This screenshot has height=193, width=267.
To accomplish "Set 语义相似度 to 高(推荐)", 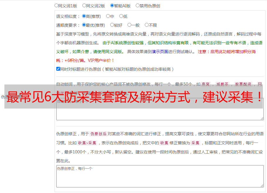I will click(x=84, y=16).
